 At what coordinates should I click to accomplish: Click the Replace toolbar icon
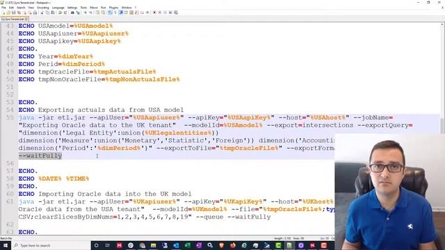[x=78, y=12]
